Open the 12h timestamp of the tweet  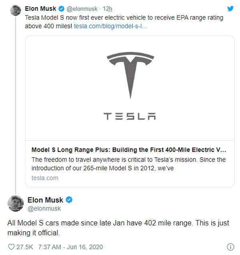(x=108, y=8)
